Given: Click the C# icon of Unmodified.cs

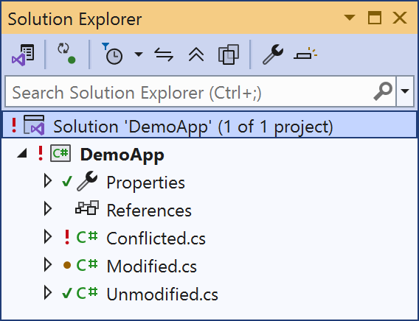Looking at the screenshot, I should pos(87,293).
